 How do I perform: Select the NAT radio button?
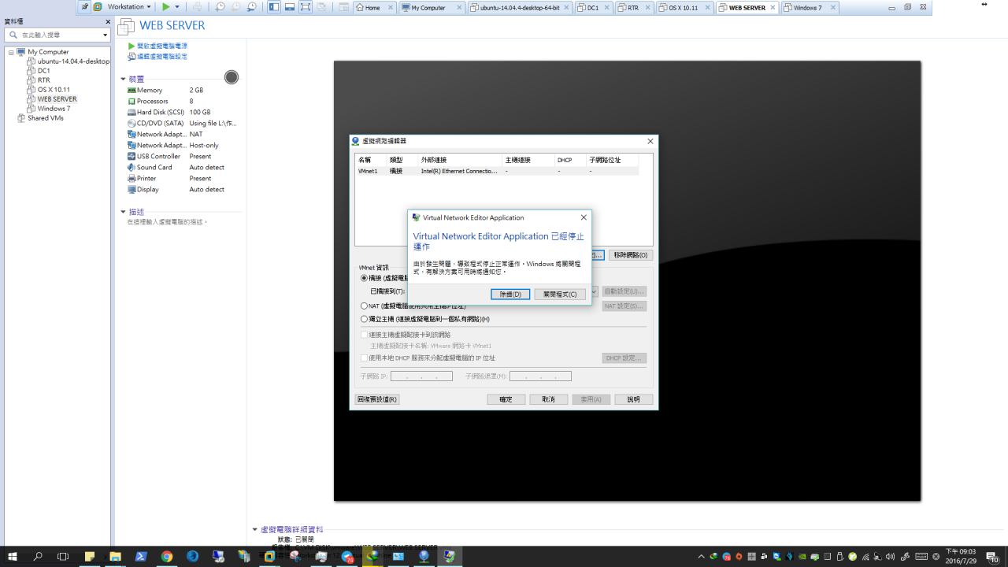click(x=364, y=306)
